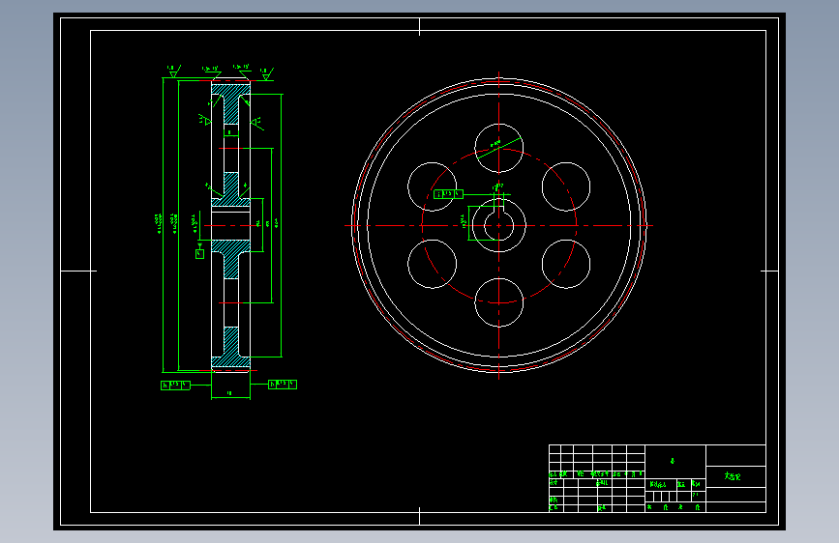Select the upper hub hatch above the bore
Screen dimensions: 839x543
click(x=230, y=189)
